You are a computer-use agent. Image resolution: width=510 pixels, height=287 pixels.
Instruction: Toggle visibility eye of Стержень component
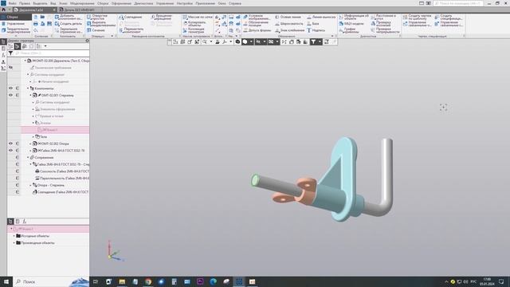coord(10,96)
